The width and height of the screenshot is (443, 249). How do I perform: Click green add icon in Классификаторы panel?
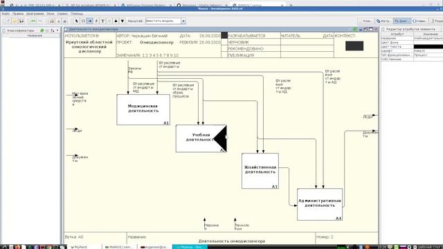pyautogui.click(x=42, y=30)
